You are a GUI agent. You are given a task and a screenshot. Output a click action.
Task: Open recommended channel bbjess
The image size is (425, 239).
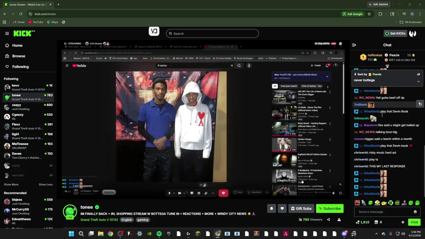tap(28, 202)
